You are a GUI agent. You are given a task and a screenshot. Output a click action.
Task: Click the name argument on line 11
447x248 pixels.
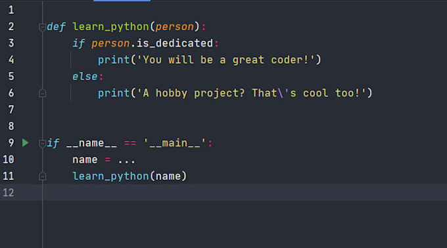(x=168, y=176)
